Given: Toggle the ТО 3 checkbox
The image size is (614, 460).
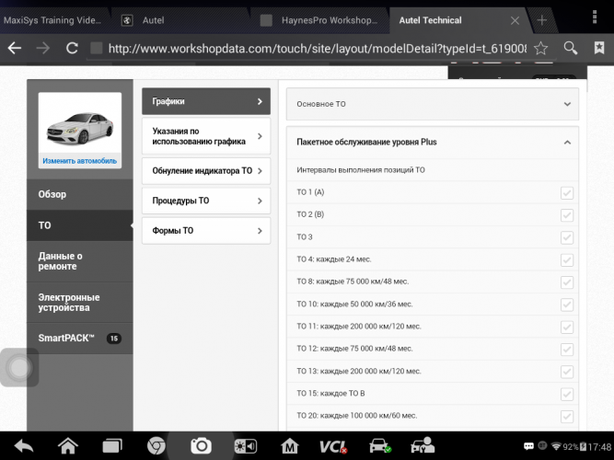Looking at the screenshot, I should (567, 237).
